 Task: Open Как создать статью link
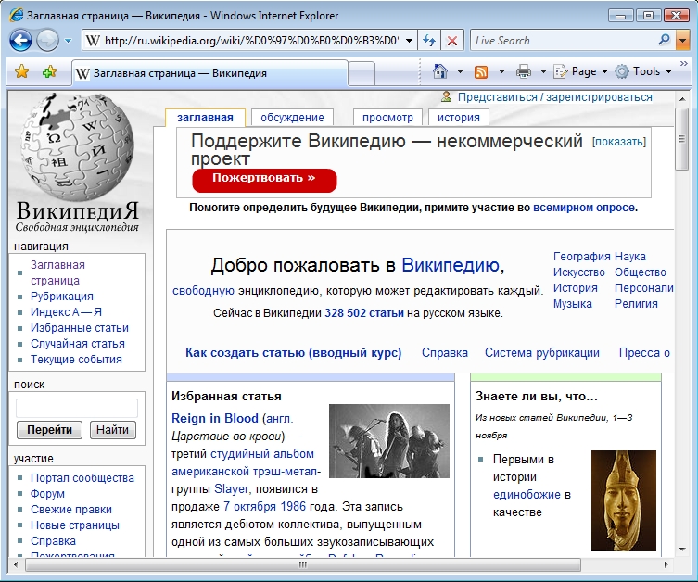pyautogui.click(x=293, y=352)
